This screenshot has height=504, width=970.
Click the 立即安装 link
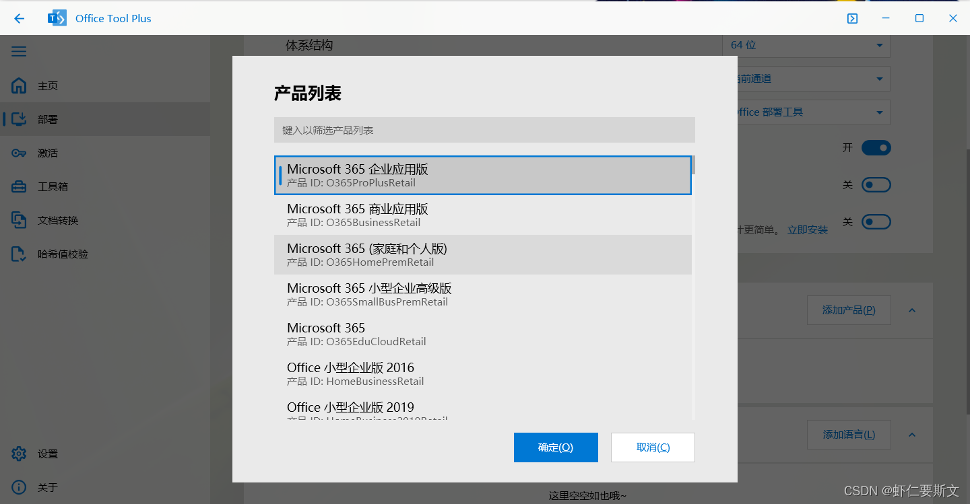point(808,230)
